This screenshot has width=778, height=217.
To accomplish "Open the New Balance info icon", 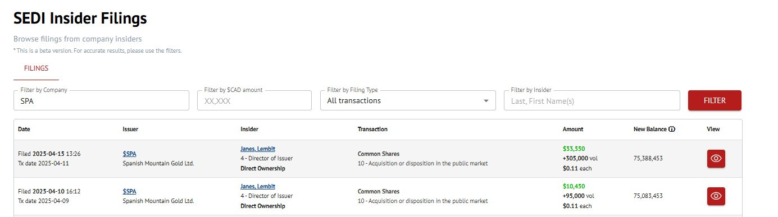I will tap(672, 129).
